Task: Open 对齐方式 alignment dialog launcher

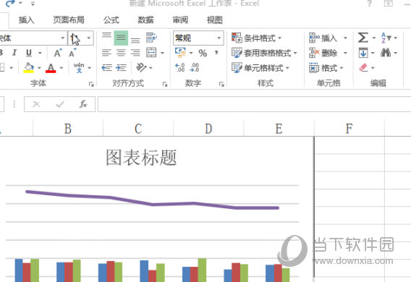Action: coord(165,84)
